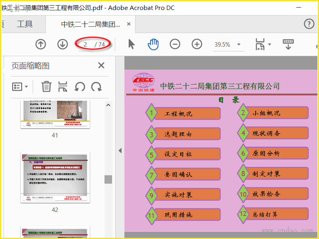Open contents entry 8 制定对策
Viewport: 319px width, 239px height.
pos(273,173)
